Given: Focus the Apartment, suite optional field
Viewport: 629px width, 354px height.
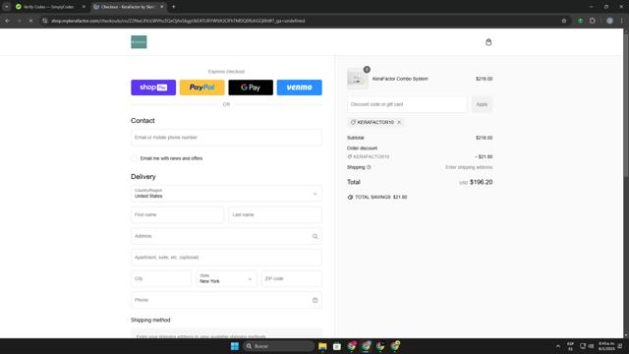Looking at the screenshot, I should [226, 258].
